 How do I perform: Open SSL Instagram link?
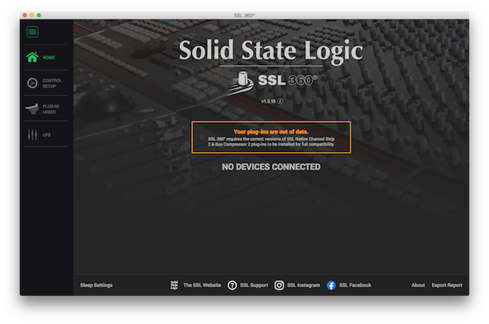tap(303, 285)
